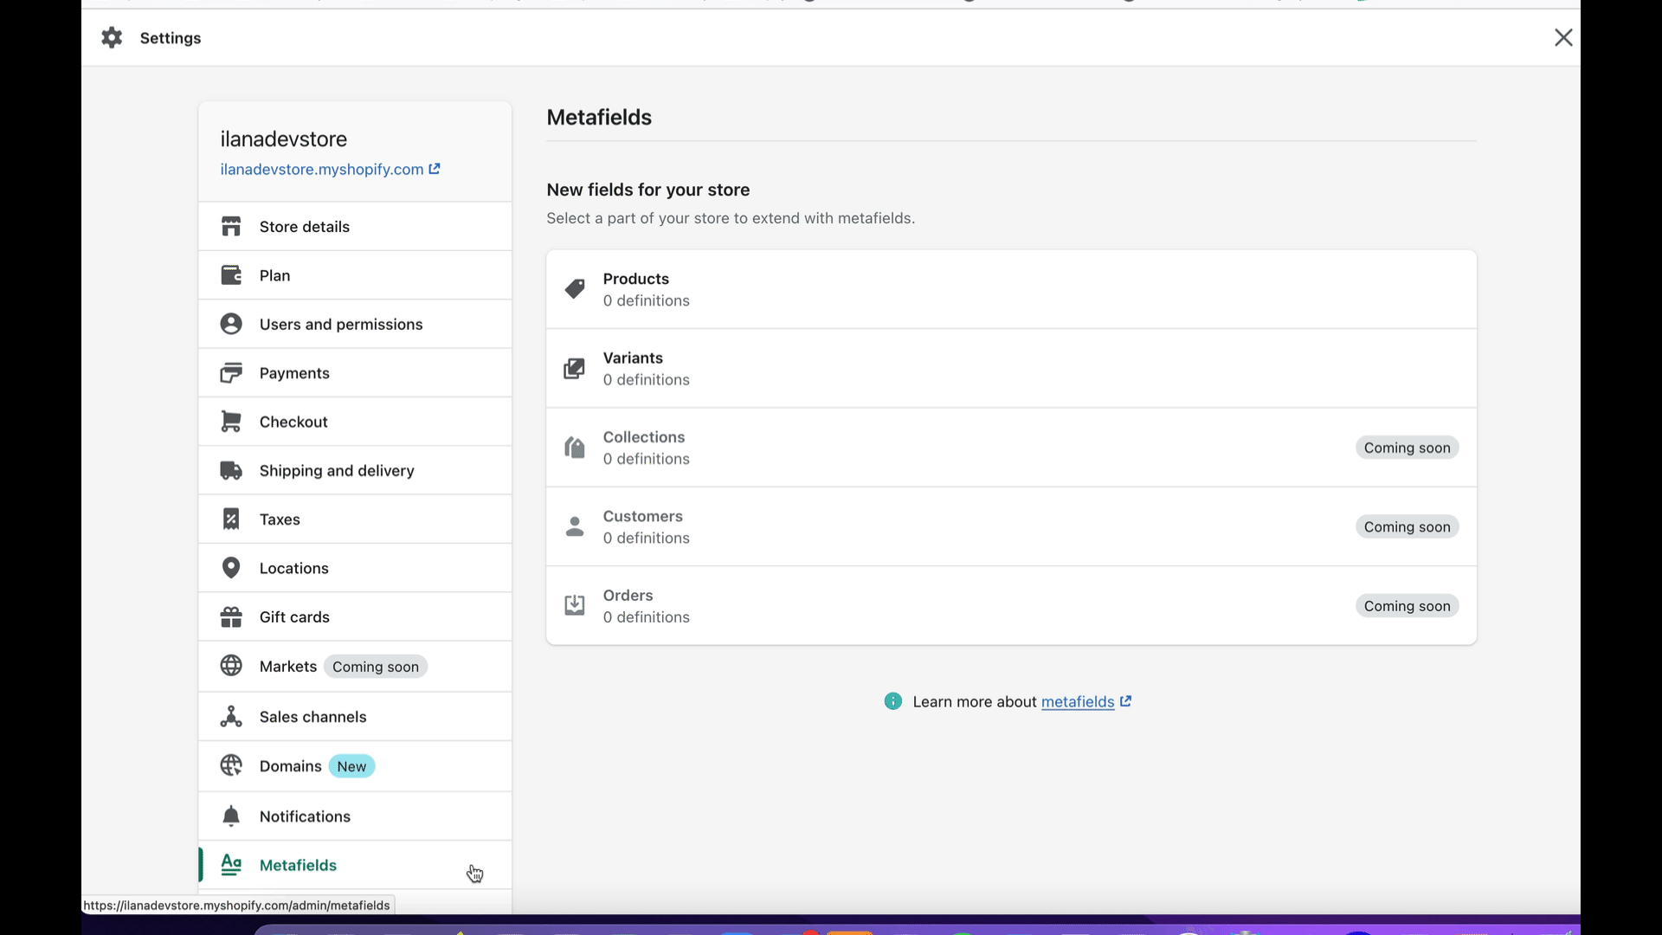Click the Settings gear icon

click(x=112, y=38)
